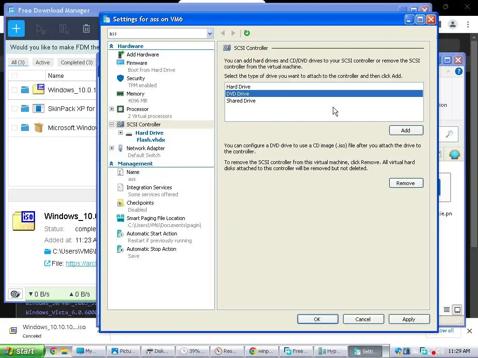Click the back arrow in the settings toolbar

[x=223, y=33]
